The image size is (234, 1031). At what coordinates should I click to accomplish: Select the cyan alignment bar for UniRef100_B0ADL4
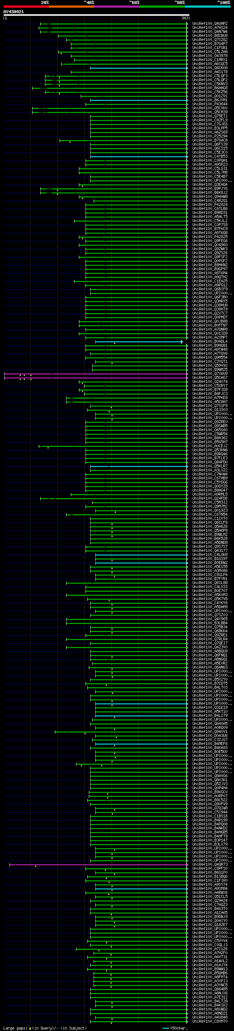click(x=139, y=341)
